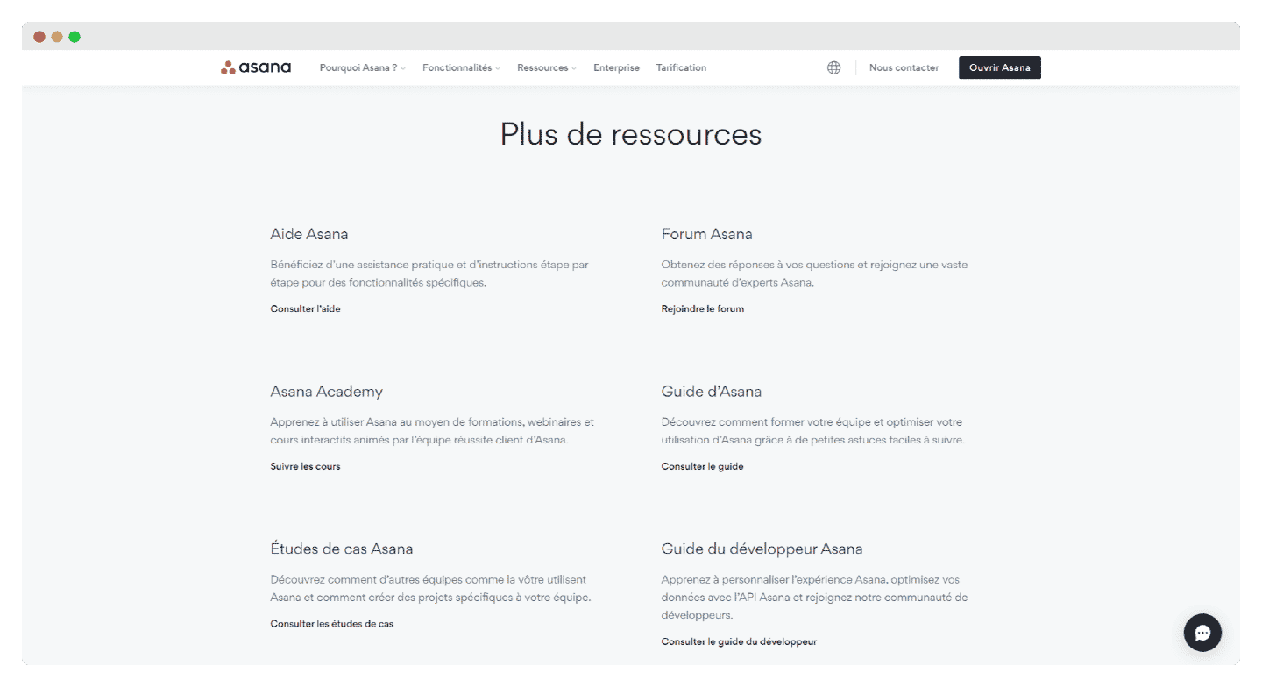Click Nous contacter link

click(x=904, y=67)
